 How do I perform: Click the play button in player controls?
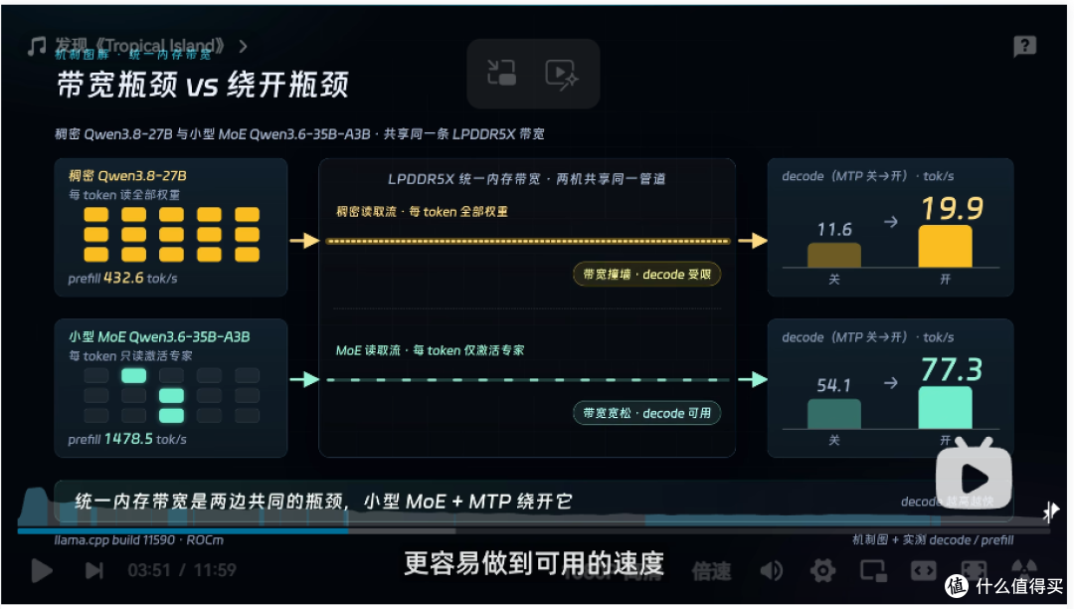pos(42,570)
